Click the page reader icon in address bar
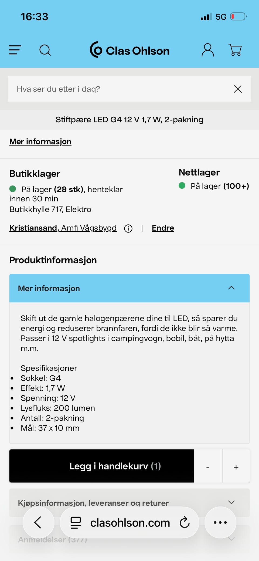 tap(76, 522)
